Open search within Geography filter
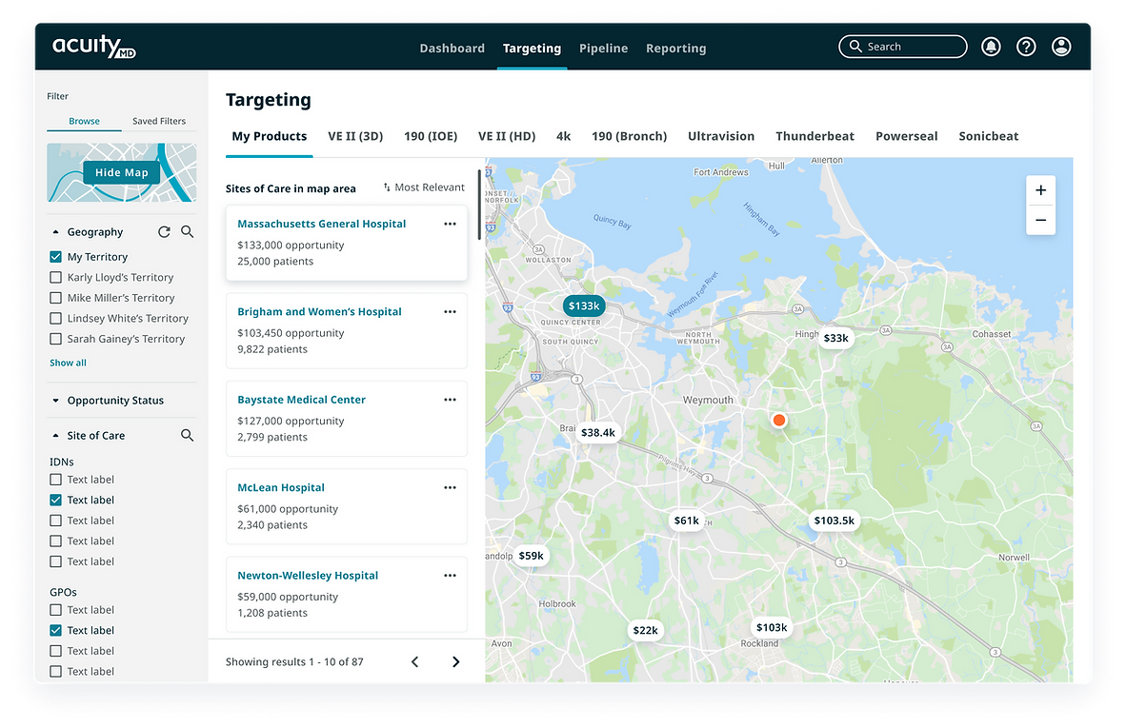The image size is (1126, 728). coord(188,231)
